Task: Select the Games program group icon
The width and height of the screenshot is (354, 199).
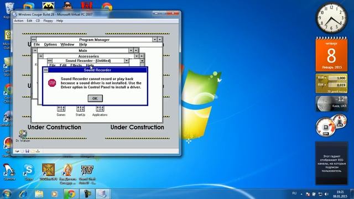Action: click(x=61, y=111)
